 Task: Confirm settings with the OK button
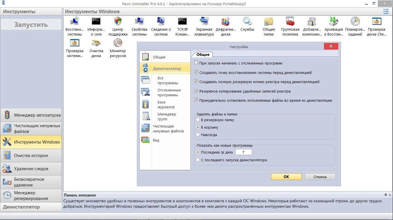pos(286,177)
